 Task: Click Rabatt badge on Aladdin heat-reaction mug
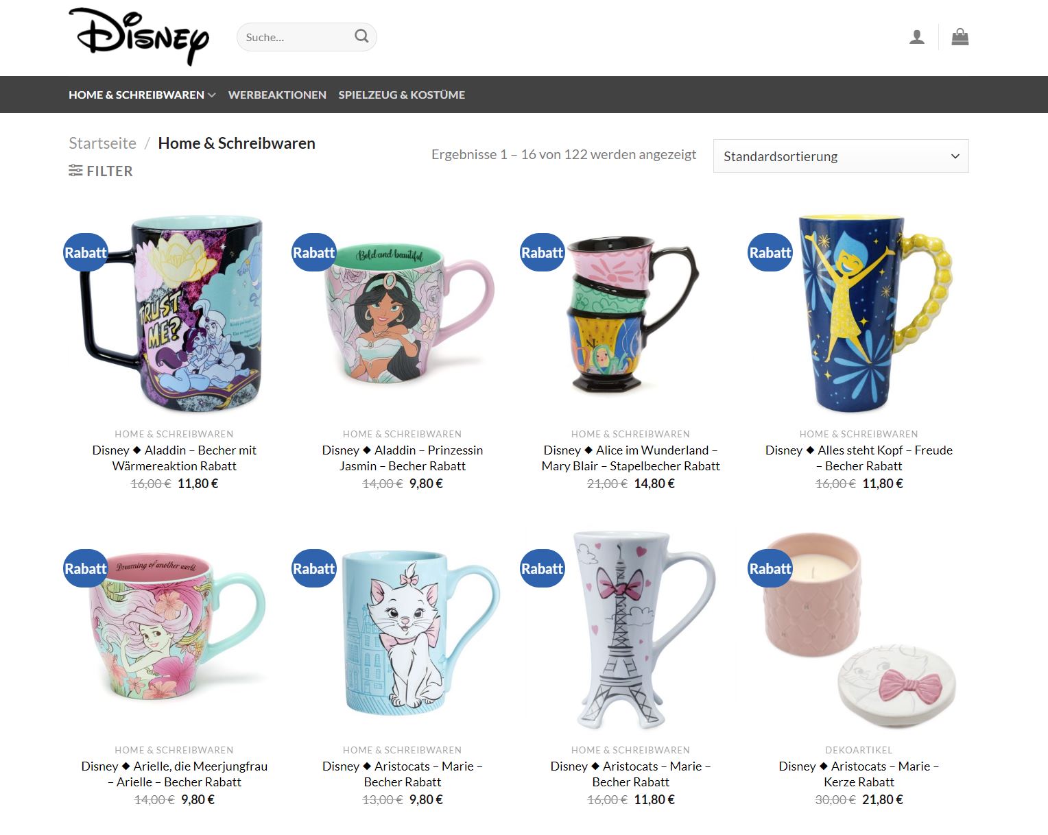click(86, 252)
